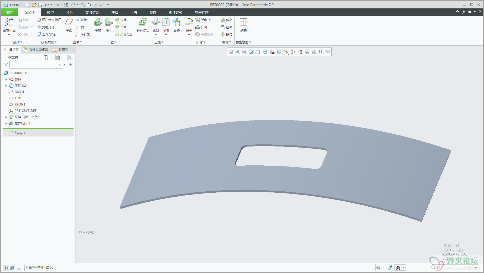484x273 pixels.
Task: Switch to the Annotate (注释) ribbon tab
Action: point(115,12)
